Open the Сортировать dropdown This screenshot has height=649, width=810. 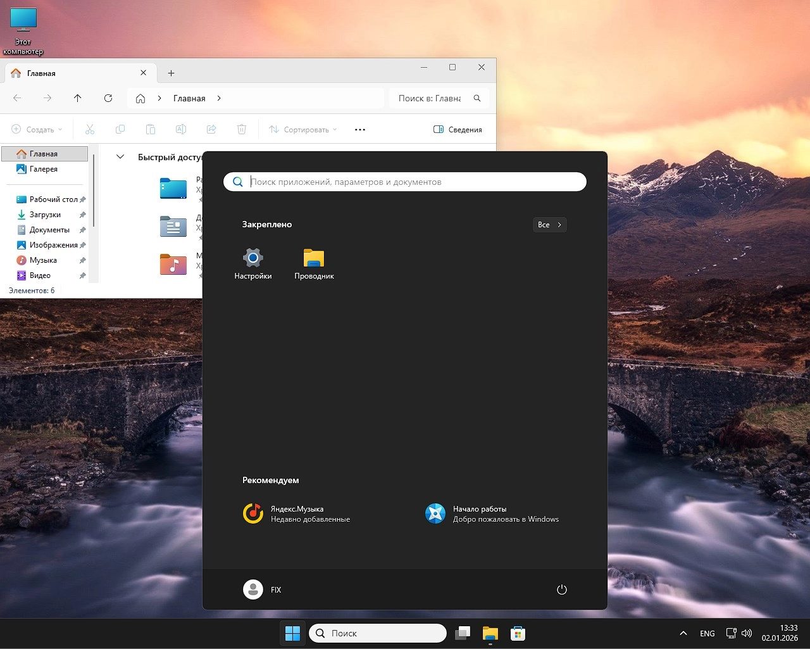point(302,129)
